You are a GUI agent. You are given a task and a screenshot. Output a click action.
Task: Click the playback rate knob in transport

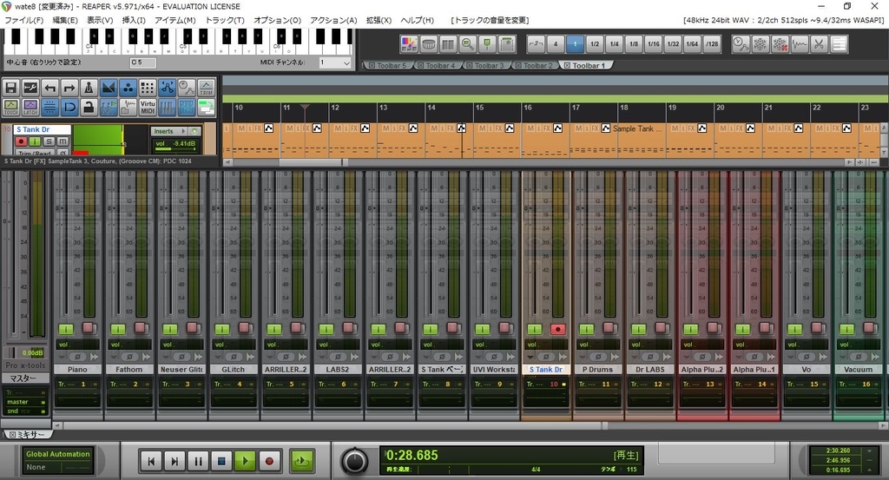click(354, 461)
